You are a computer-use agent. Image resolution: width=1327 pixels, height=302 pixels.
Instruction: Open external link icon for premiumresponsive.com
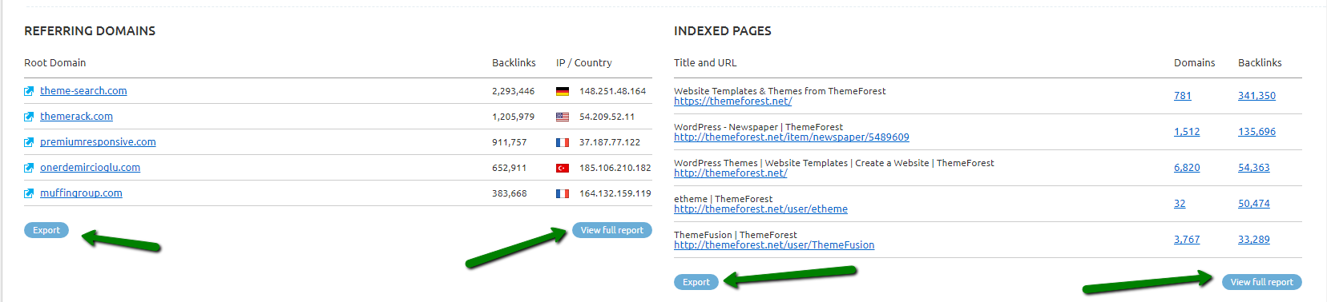click(x=29, y=142)
